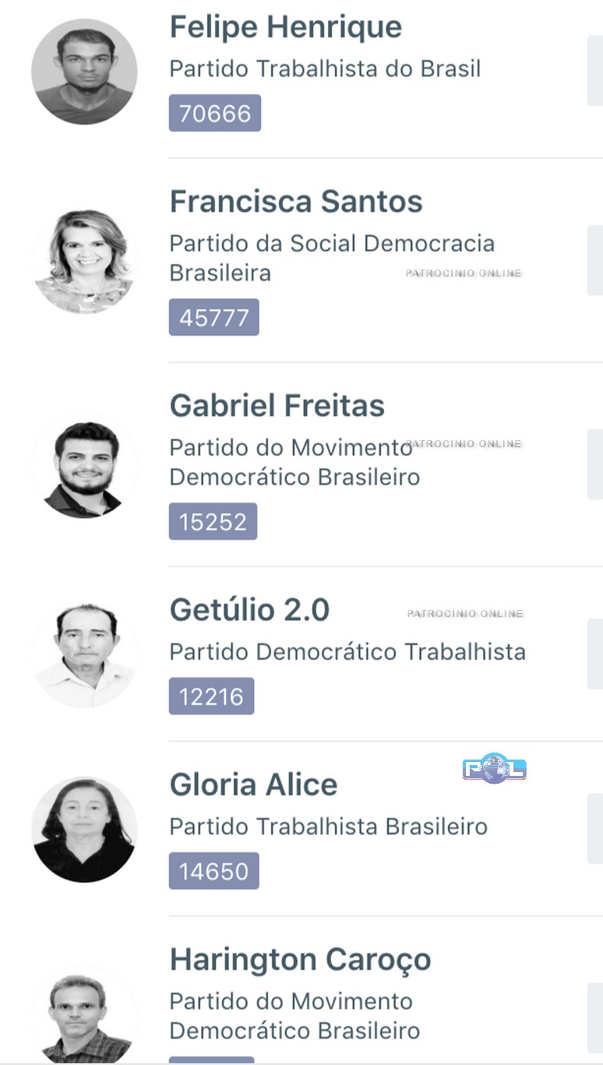View Gloria Alice's candidate photo
Viewport: 603px width, 1065px height.
84,829
